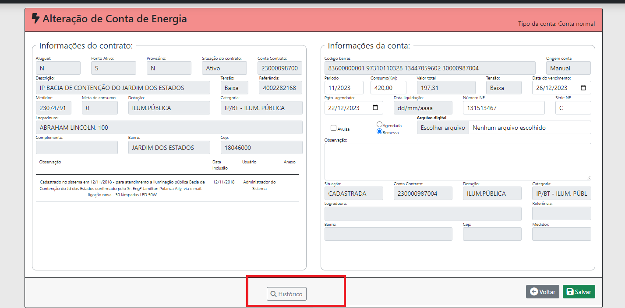
Task: Select the Remessa radio option
Action: tap(379, 132)
